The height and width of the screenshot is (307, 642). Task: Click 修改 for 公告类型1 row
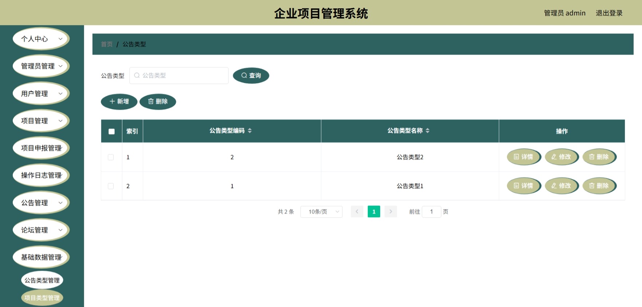click(x=562, y=186)
